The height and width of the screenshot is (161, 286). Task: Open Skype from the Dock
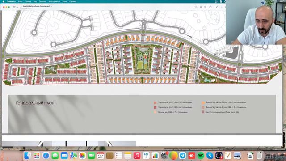click(x=210, y=156)
